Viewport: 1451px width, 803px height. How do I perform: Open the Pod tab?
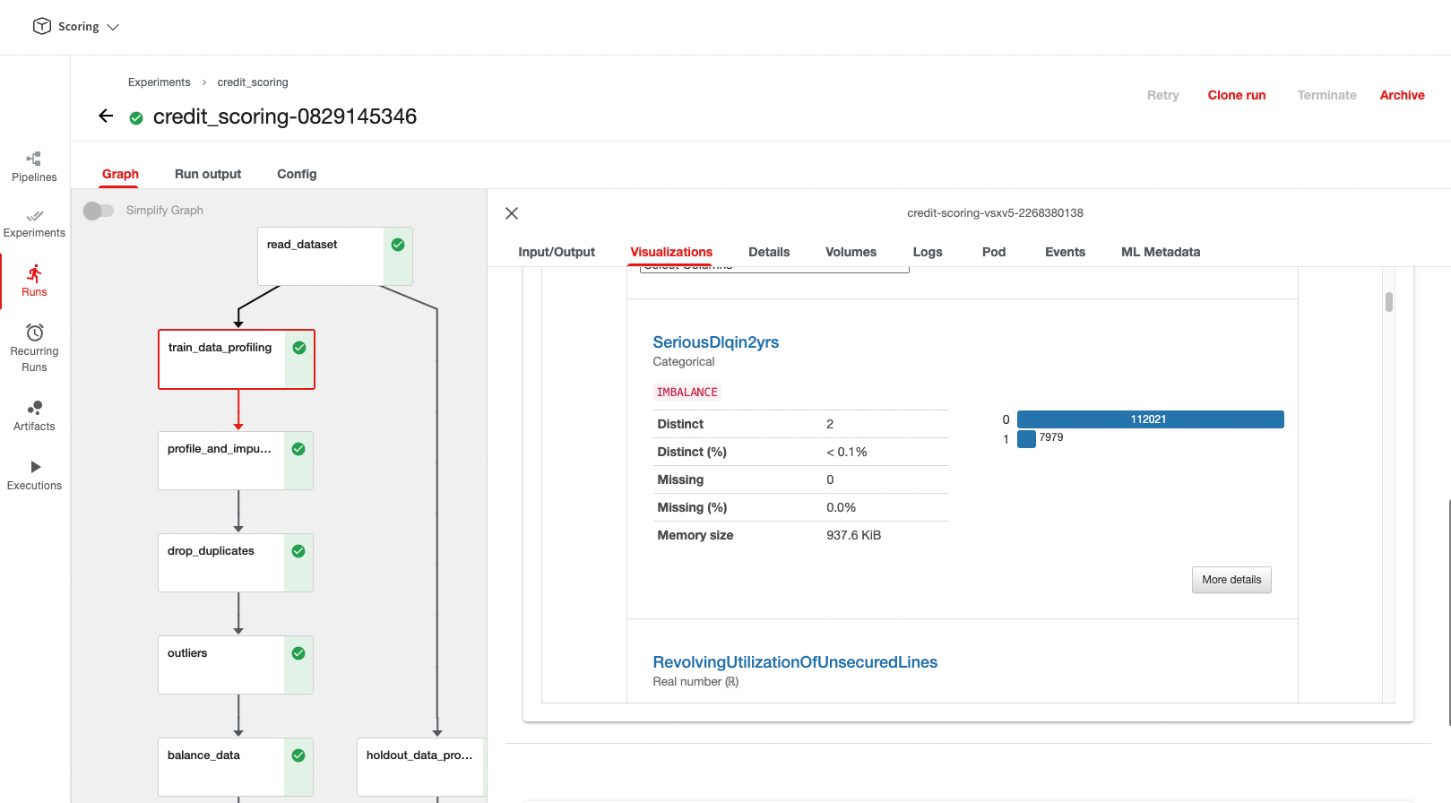pyautogui.click(x=994, y=252)
